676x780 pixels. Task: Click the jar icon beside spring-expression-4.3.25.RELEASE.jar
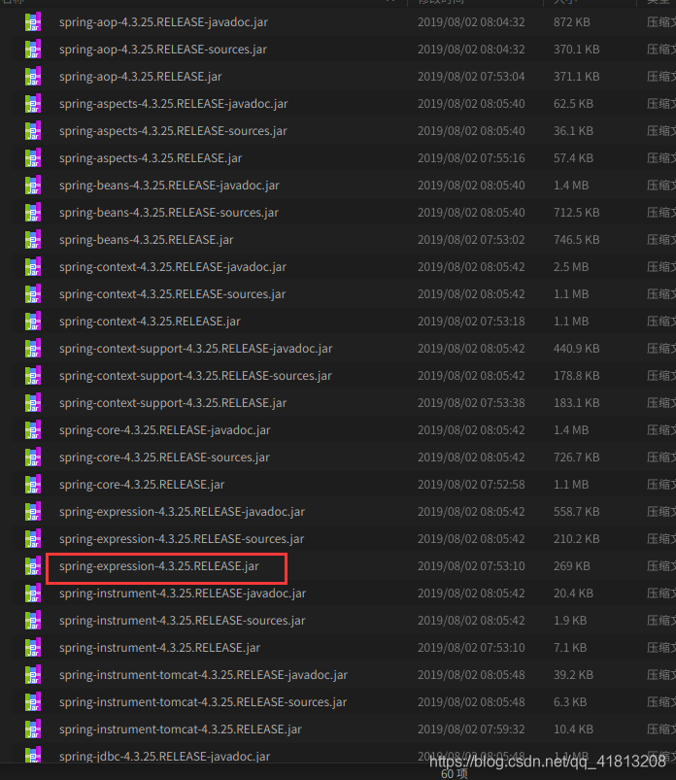click(x=33, y=566)
